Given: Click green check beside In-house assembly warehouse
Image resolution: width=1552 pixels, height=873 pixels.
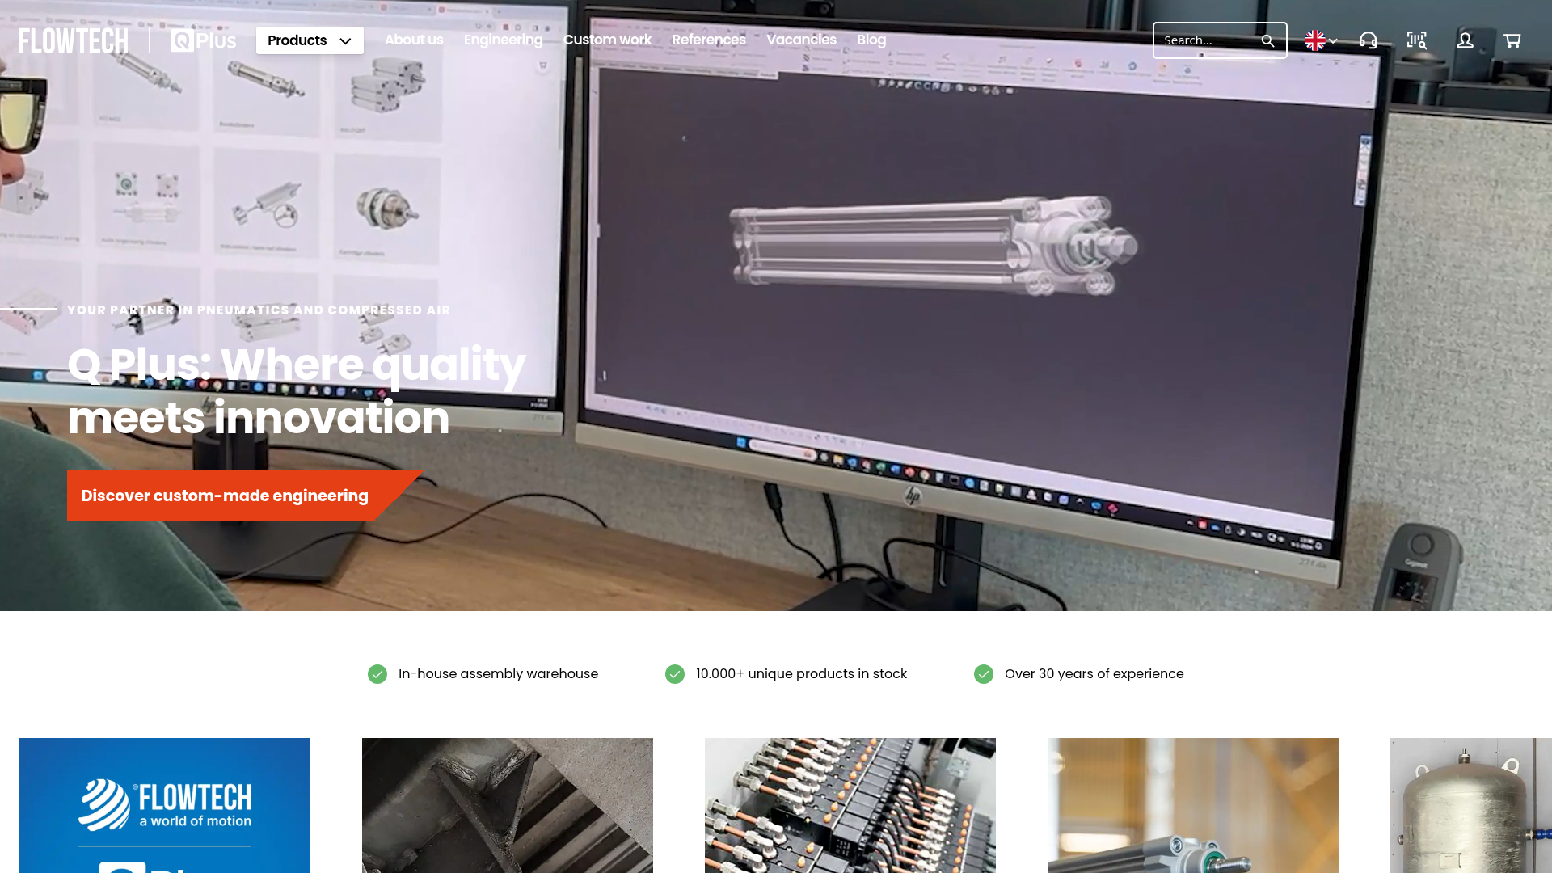Looking at the screenshot, I should (377, 674).
